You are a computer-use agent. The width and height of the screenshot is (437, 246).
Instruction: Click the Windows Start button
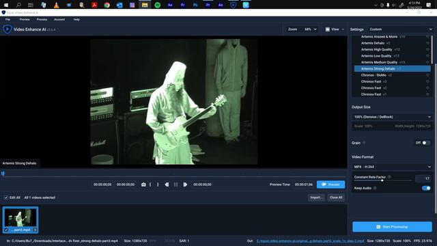click(5, 5)
